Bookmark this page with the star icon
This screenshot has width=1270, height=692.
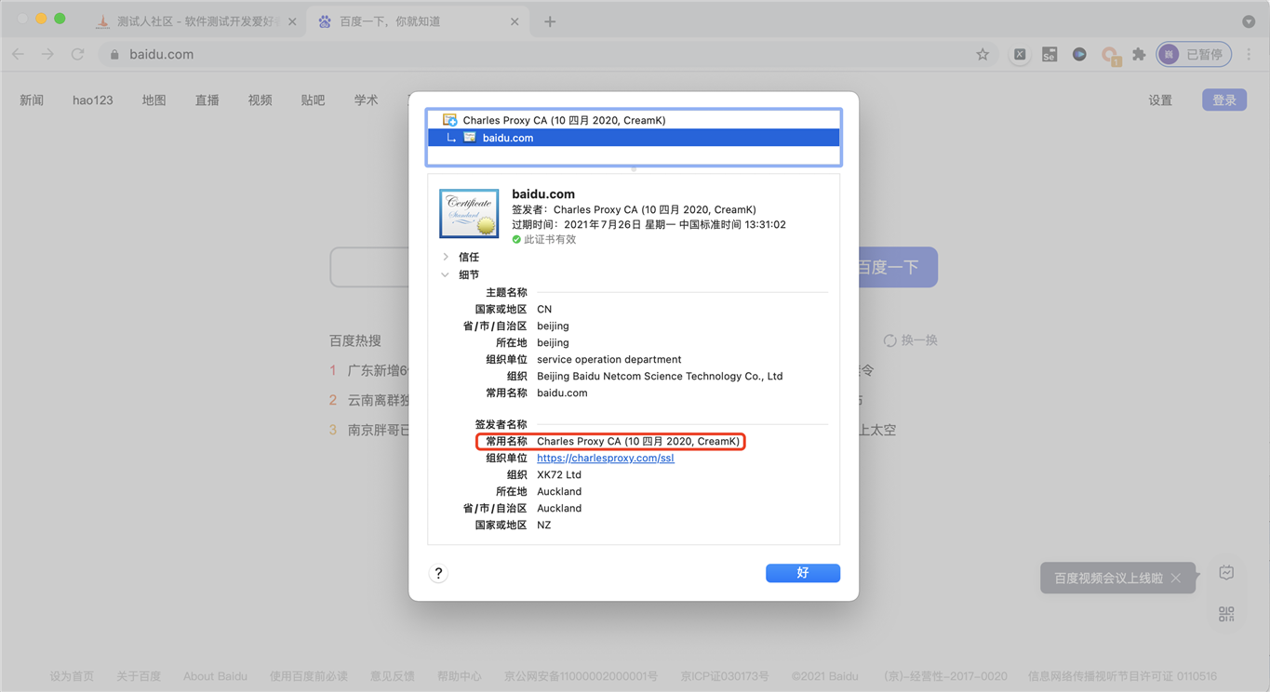pos(983,54)
